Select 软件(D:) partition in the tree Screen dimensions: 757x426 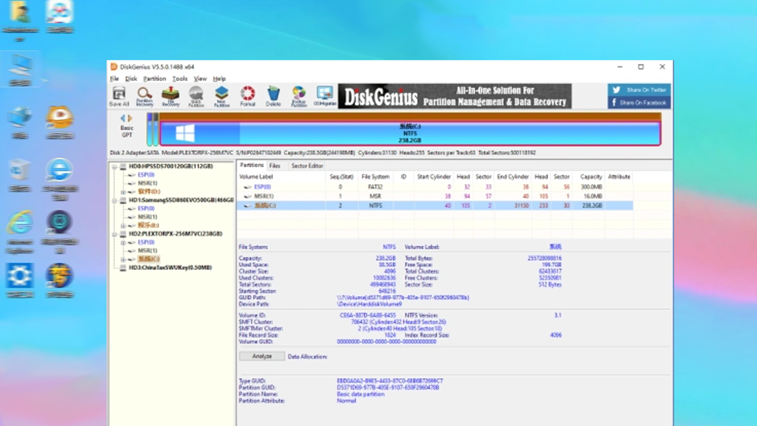click(149, 191)
